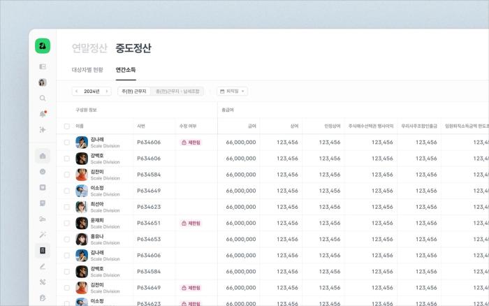
Task: Toggle the select-all checkbox beside 이름
Action: coord(67,126)
